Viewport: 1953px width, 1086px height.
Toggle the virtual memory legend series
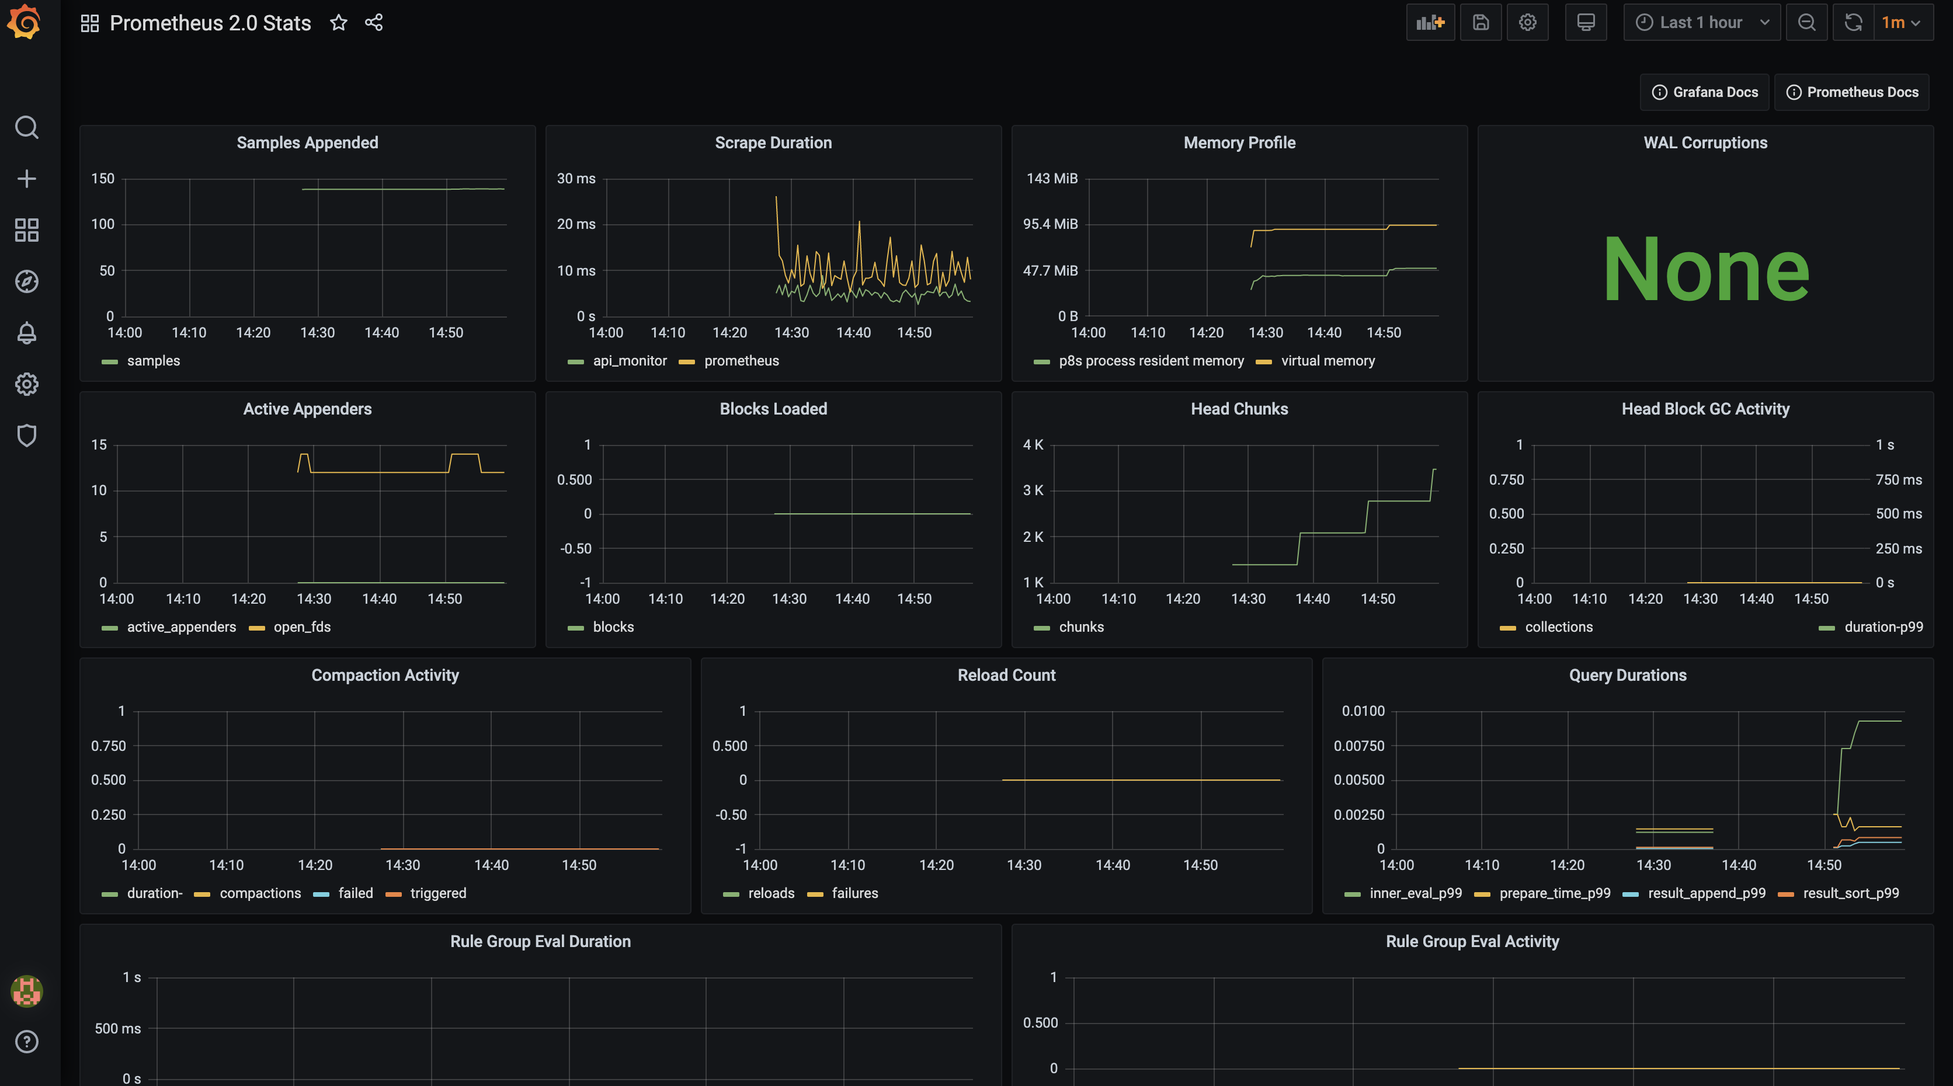(1327, 361)
